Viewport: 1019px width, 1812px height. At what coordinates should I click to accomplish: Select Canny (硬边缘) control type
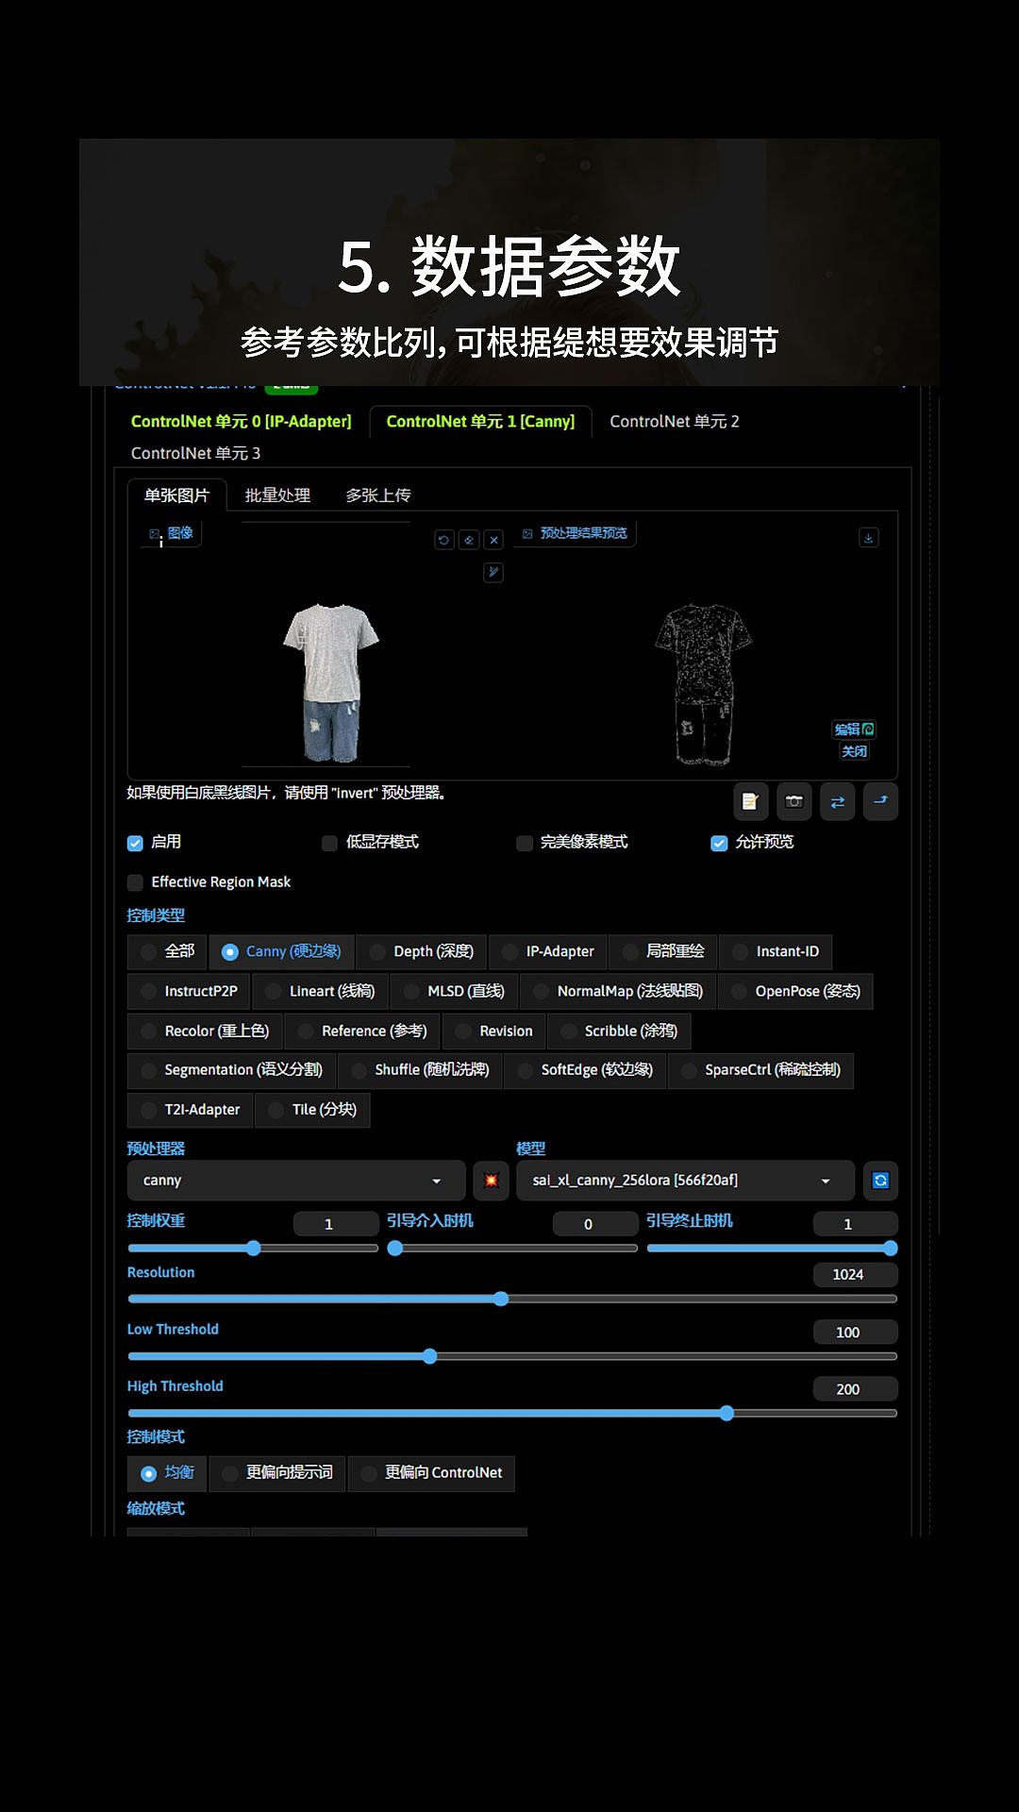coord(281,951)
